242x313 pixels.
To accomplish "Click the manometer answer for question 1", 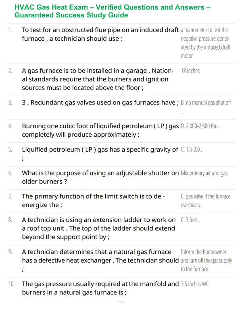I will 206,43.
